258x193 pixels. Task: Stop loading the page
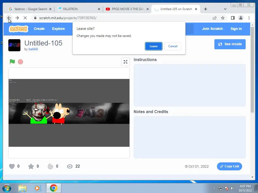(x=25, y=18)
